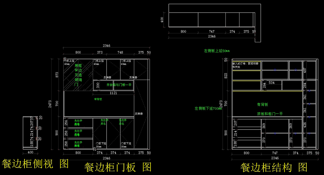
Task: Click the 黑框窄边灰透玻璃门 vertical text
Action: click(78, 75)
